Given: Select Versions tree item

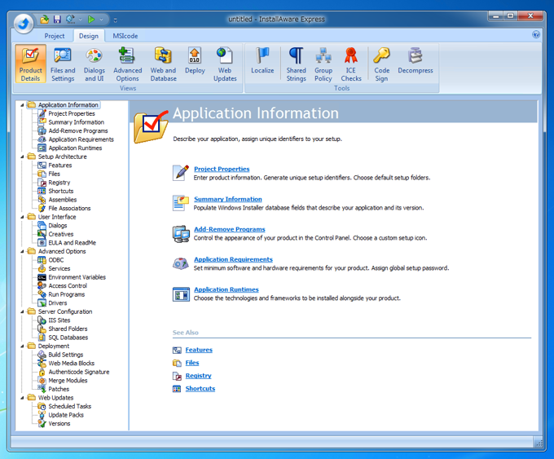Looking at the screenshot, I should point(59,424).
